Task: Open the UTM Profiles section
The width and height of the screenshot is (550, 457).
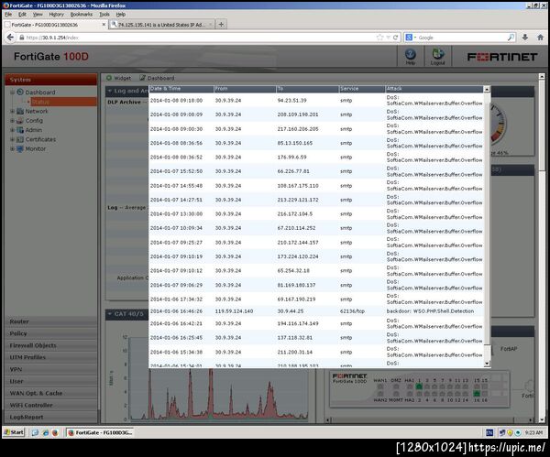Action: pos(50,357)
